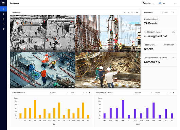The image size is (180, 130).
Task: Select the orange-vest workers camera feed
Action: pos(42,70)
